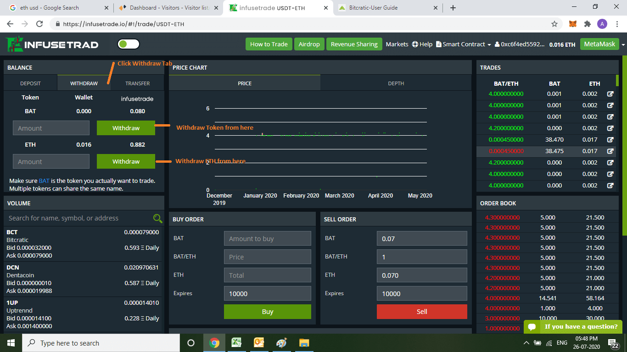Click the sell order Expires field
627x352 pixels.
pos(422,293)
